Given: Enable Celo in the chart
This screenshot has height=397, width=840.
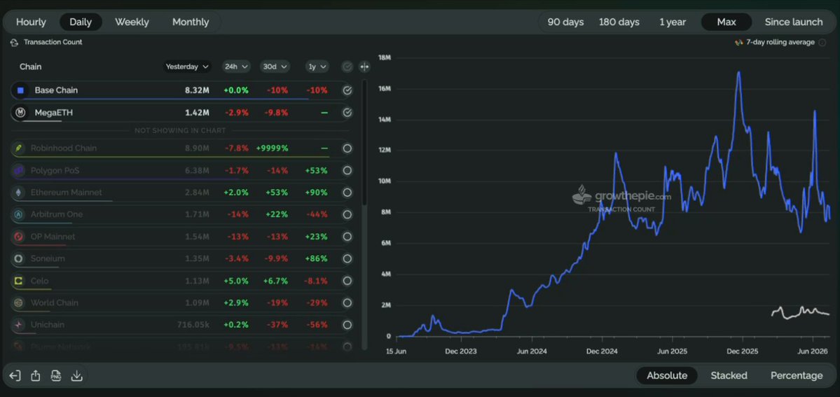Looking at the screenshot, I should pyautogui.click(x=347, y=281).
